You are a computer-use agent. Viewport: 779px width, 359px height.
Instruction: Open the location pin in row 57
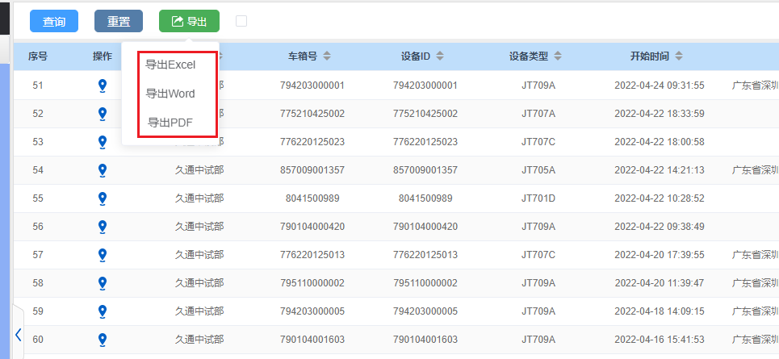click(x=103, y=255)
